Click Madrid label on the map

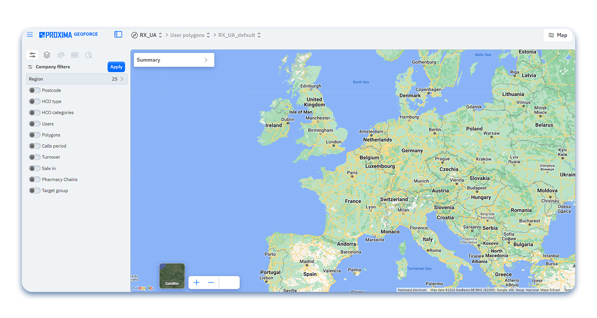pos(307,262)
